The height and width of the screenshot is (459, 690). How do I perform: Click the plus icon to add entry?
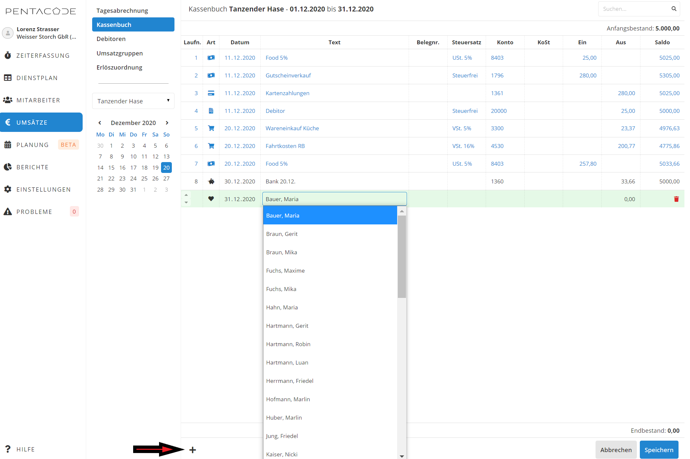[193, 450]
